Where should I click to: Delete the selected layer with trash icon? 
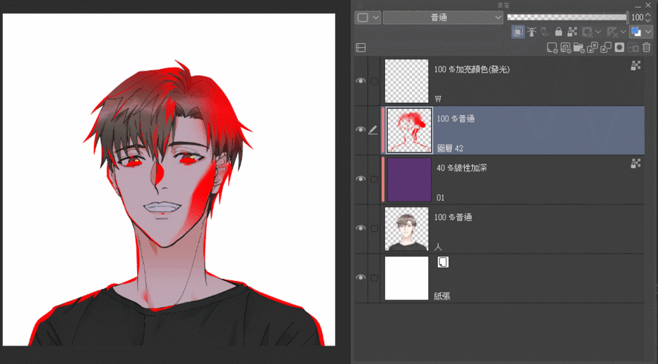click(x=646, y=48)
